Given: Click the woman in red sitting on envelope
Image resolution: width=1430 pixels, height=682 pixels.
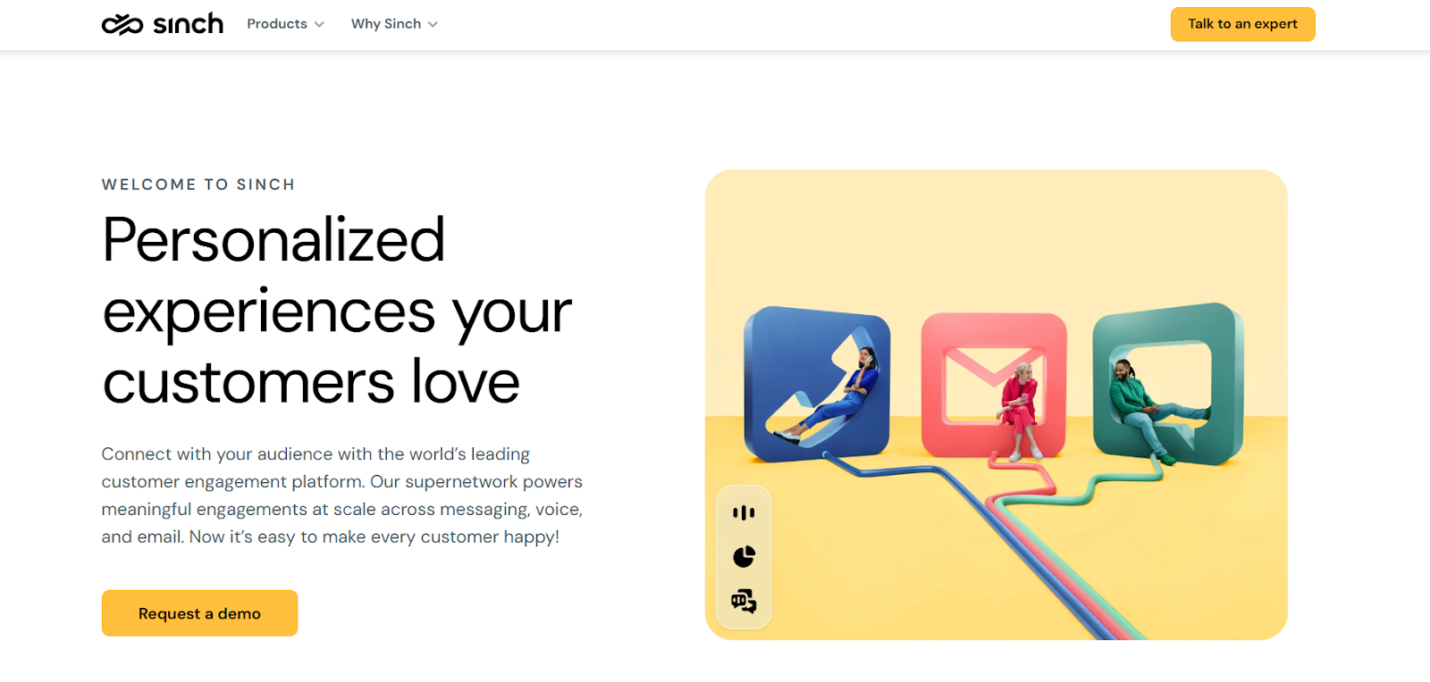Looking at the screenshot, I should 1019,409.
